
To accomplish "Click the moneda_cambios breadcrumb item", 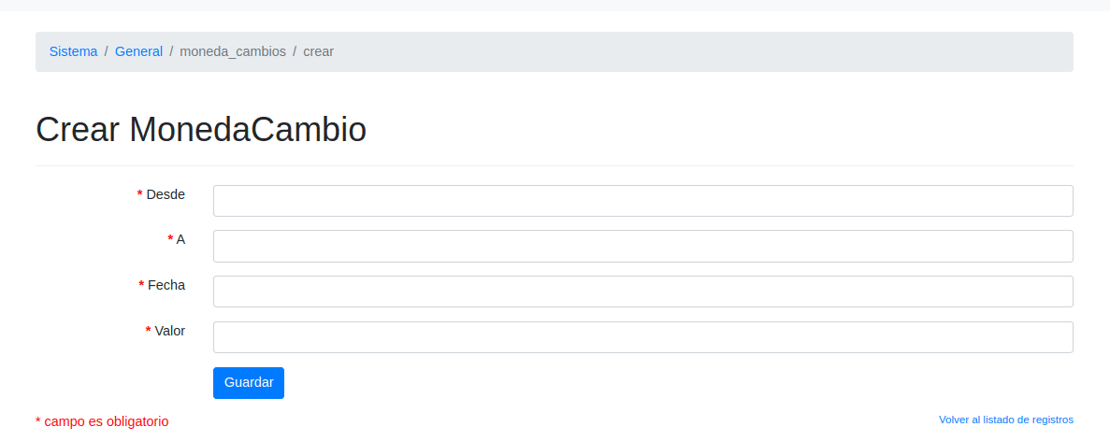I will (x=233, y=51).
